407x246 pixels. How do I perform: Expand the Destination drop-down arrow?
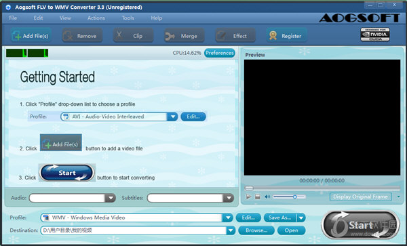click(231, 230)
